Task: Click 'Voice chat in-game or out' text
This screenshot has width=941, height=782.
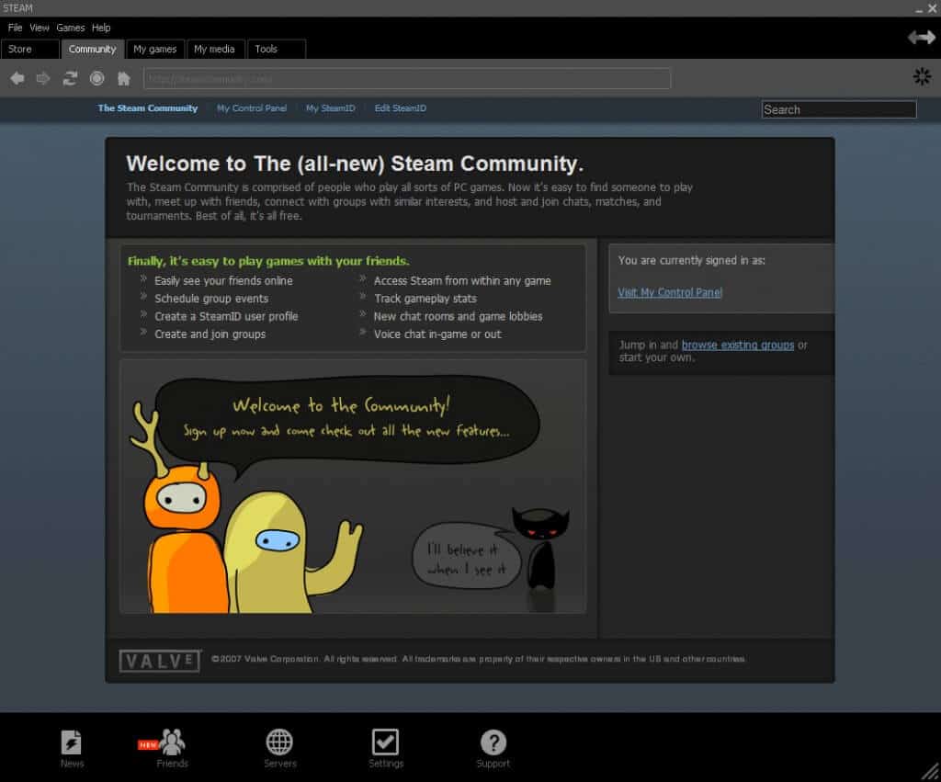Action: tap(437, 334)
